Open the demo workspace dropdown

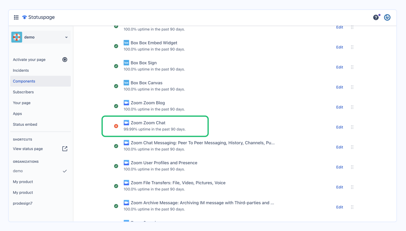[40, 37]
